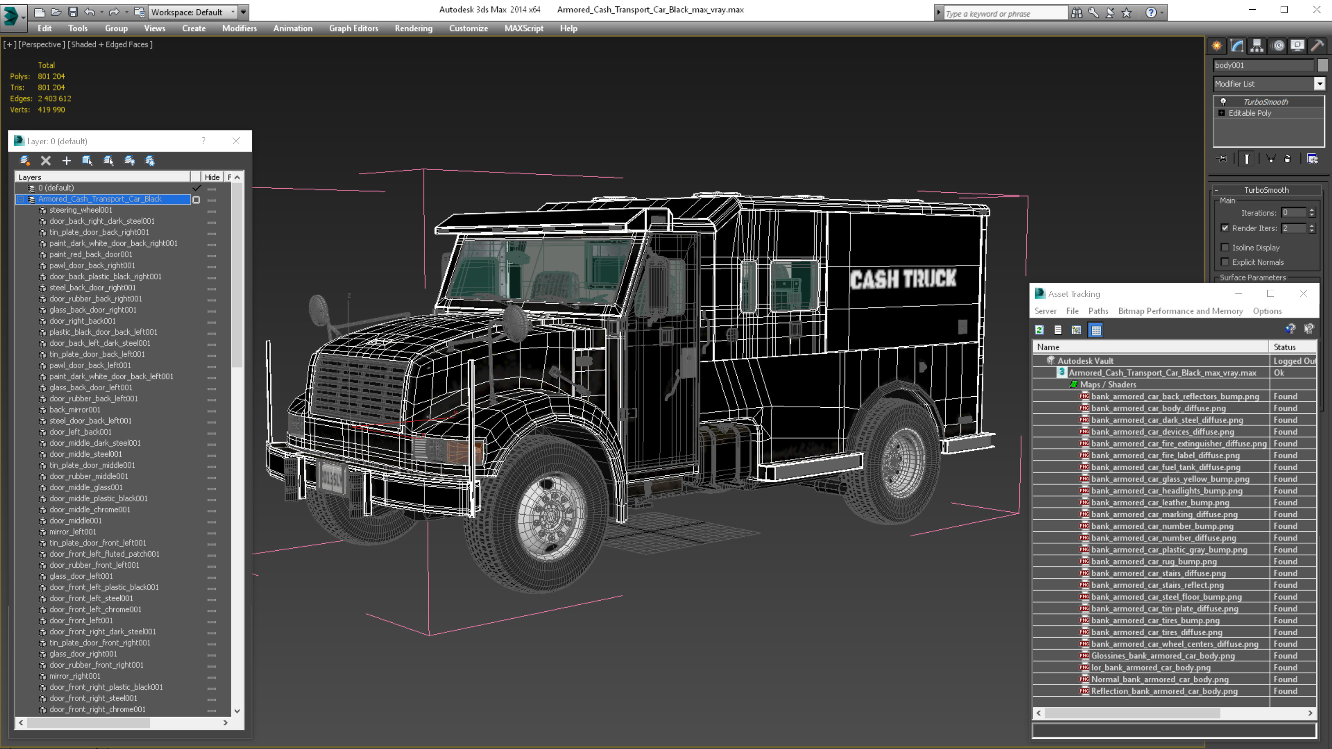This screenshot has height=749, width=1332.
Task: Set 0 (default) layer as current via checkmark
Action: click(x=197, y=188)
